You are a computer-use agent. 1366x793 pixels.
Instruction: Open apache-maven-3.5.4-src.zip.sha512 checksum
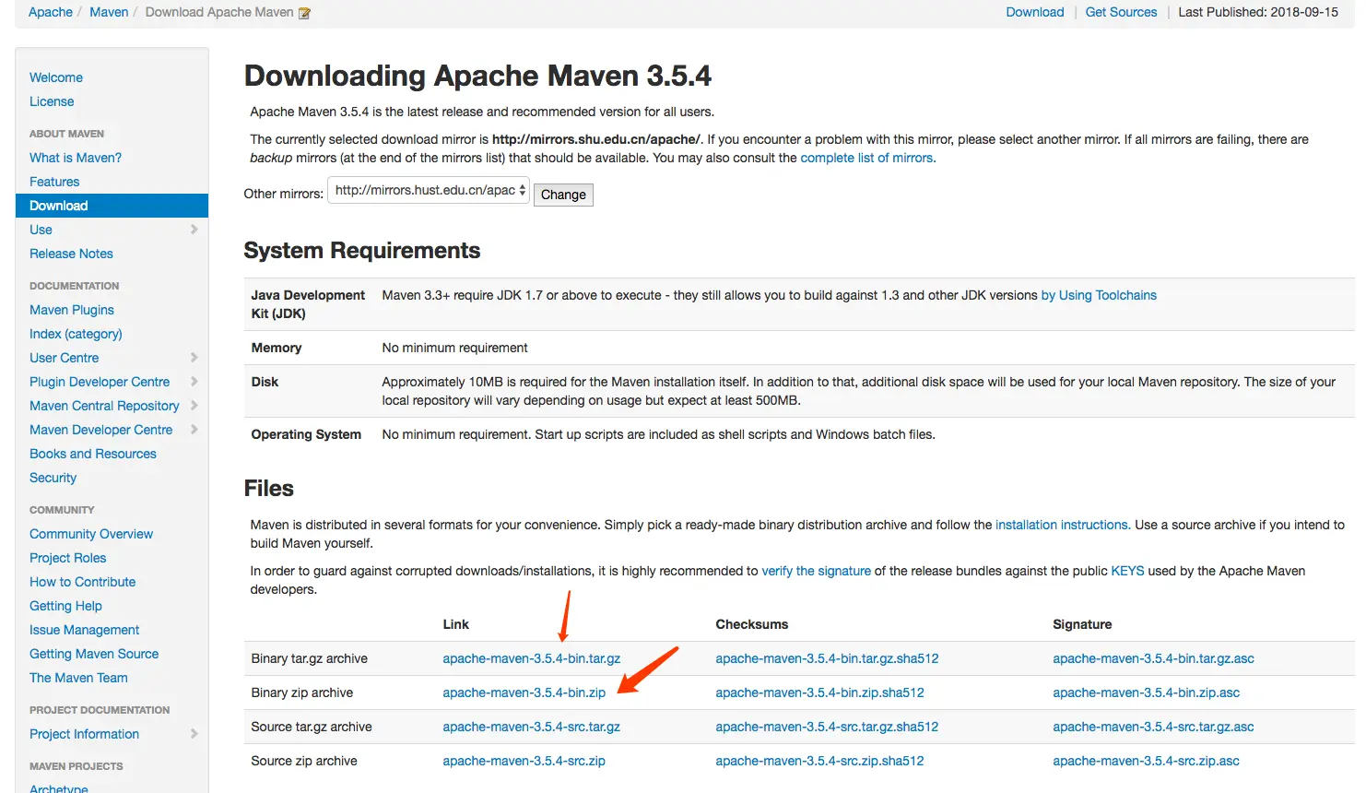click(x=819, y=761)
